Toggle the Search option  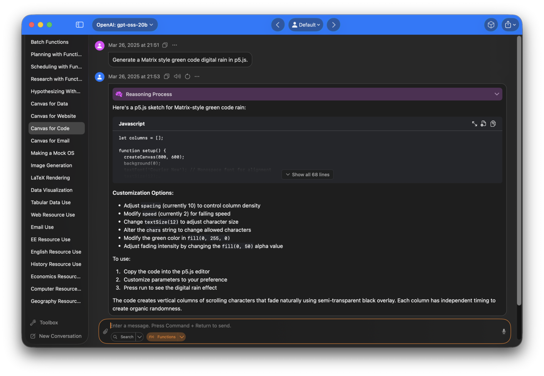(123, 337)
